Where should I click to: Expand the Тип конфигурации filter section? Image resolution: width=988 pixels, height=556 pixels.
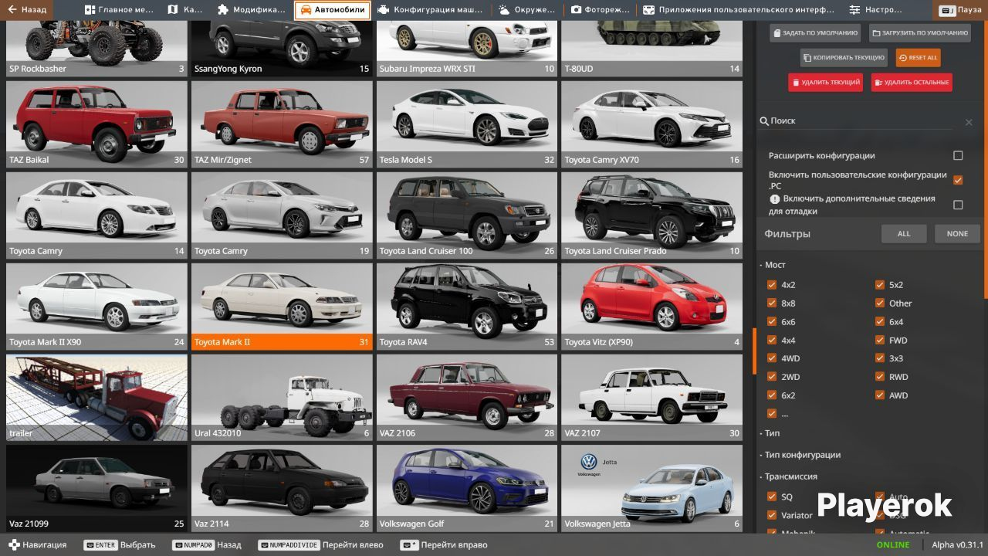click(x=800, y=455)
